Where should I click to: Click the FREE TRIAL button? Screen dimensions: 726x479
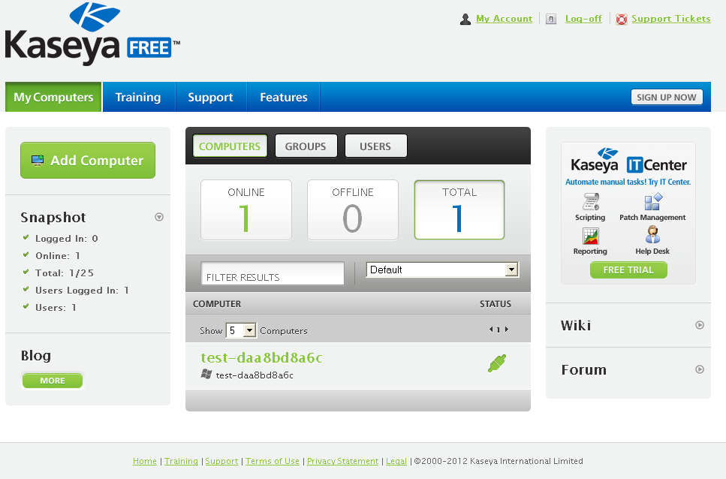(x=628, y=270)
